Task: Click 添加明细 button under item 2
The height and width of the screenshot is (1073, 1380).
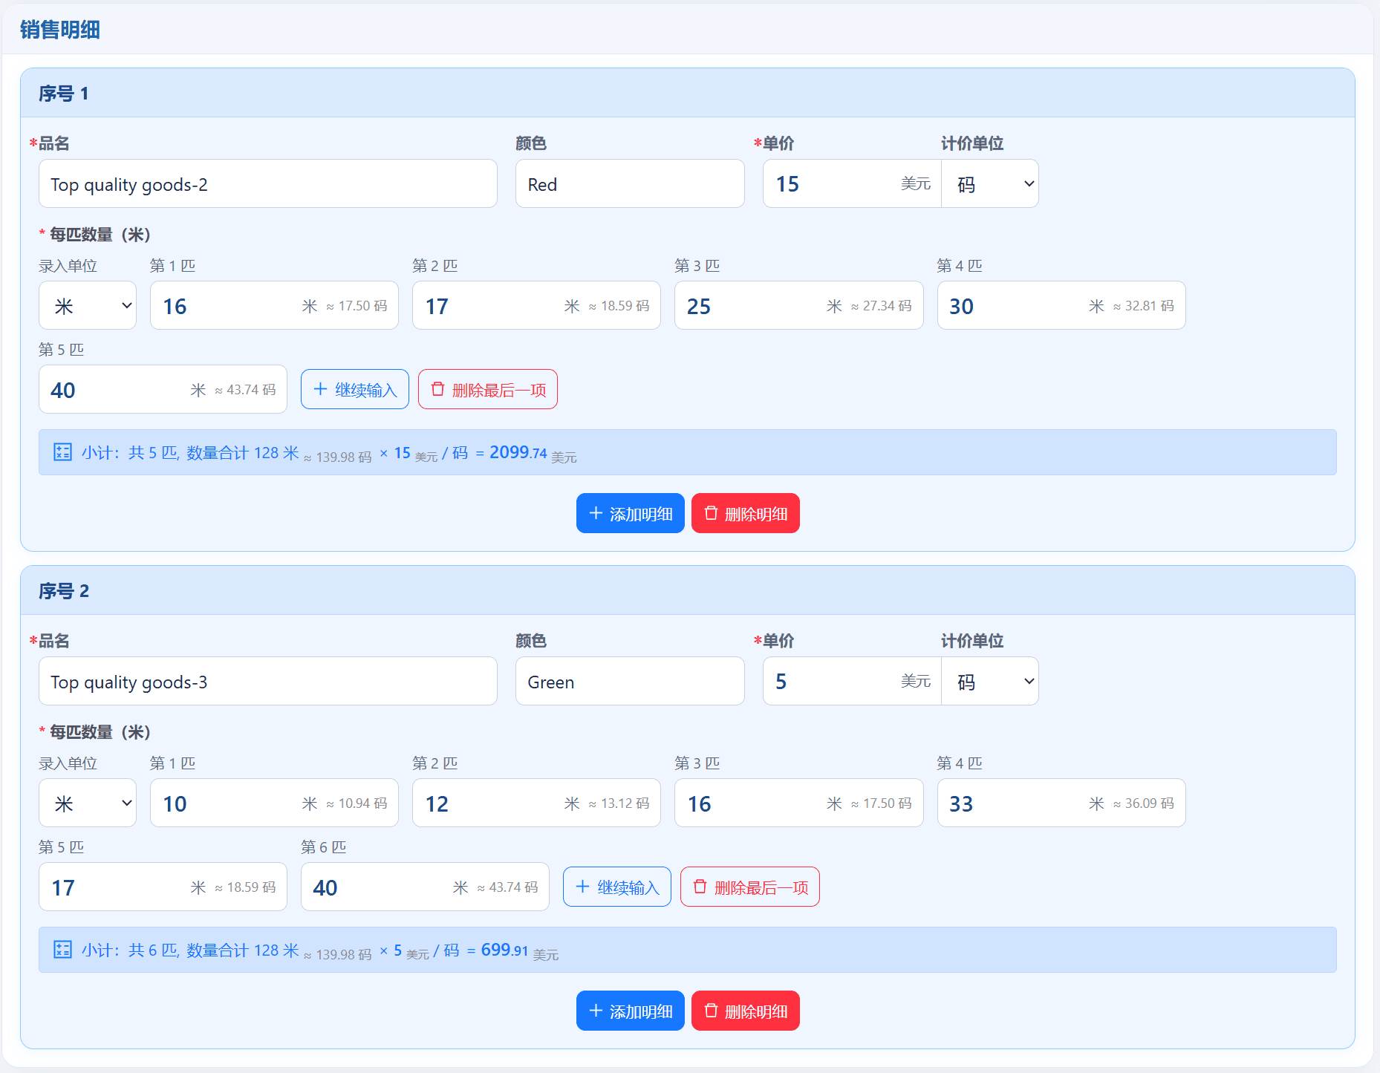Action: point(631,1011)
